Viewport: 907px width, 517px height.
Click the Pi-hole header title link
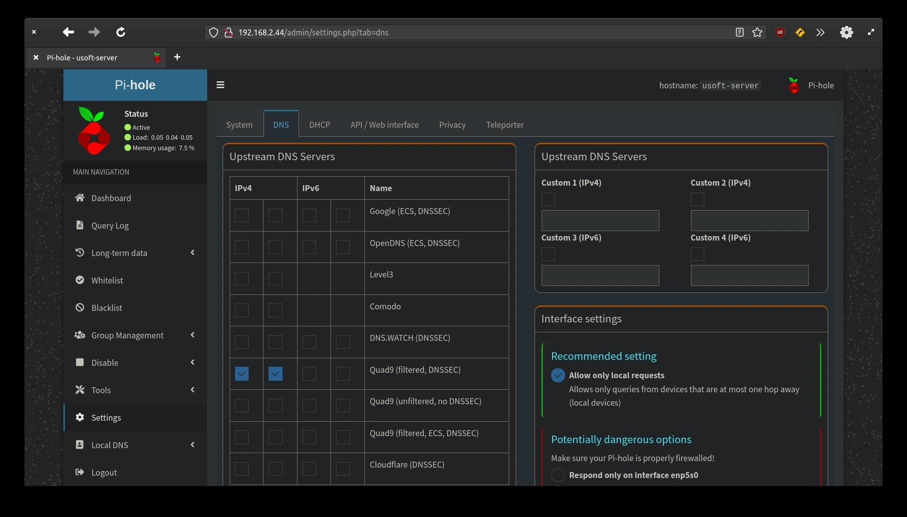pyautogui.click(x=135, y=85)
